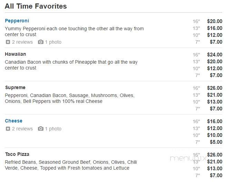This screenshot has height=182, width=244.
Task: Click the camera photo icon under Pepperoni
Action: click(x=41, y=42)
